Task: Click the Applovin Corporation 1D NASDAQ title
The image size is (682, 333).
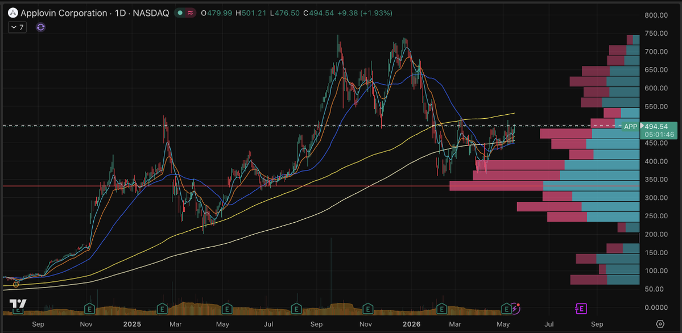Action: 94,13
